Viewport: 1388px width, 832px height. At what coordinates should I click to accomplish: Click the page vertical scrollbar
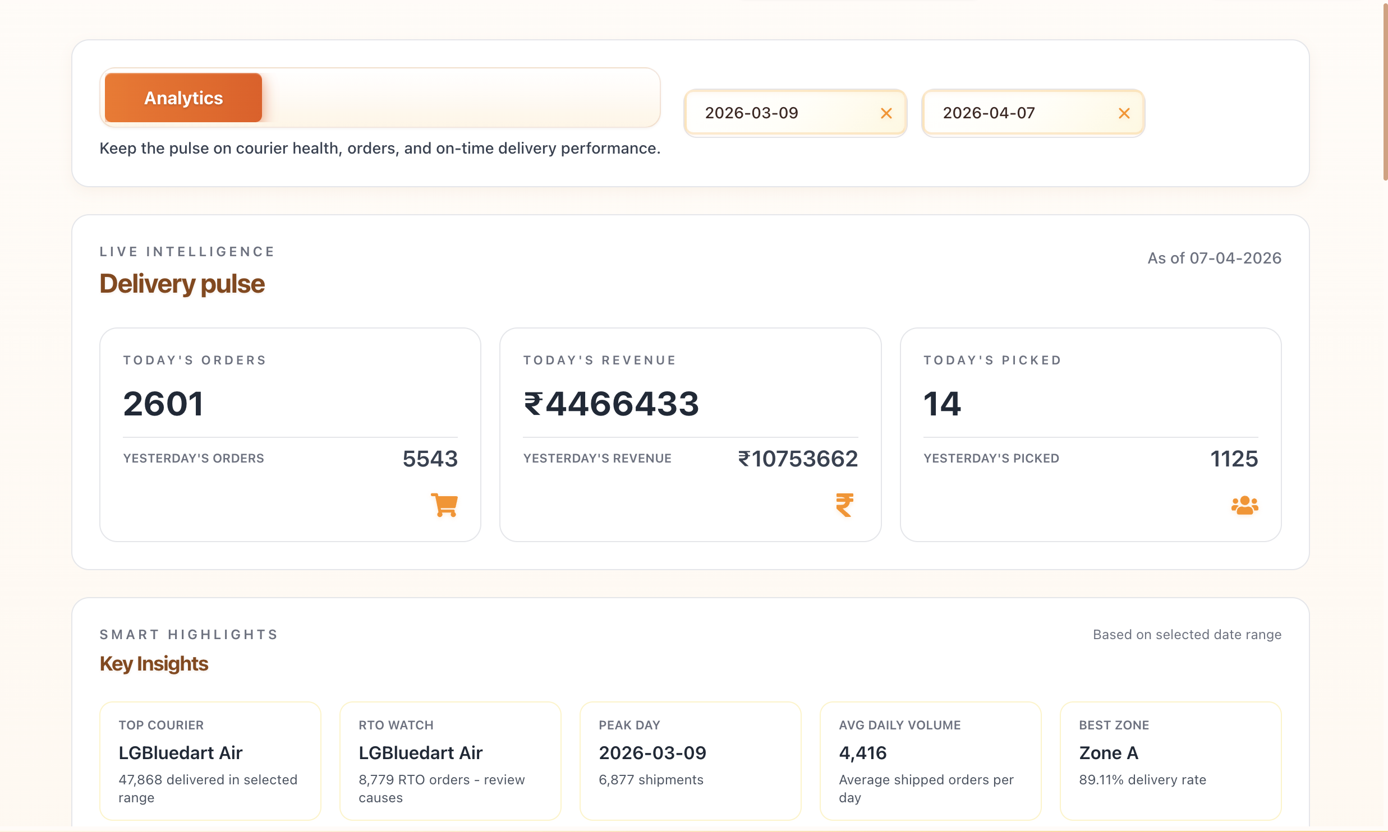[x=1385, y=93]
